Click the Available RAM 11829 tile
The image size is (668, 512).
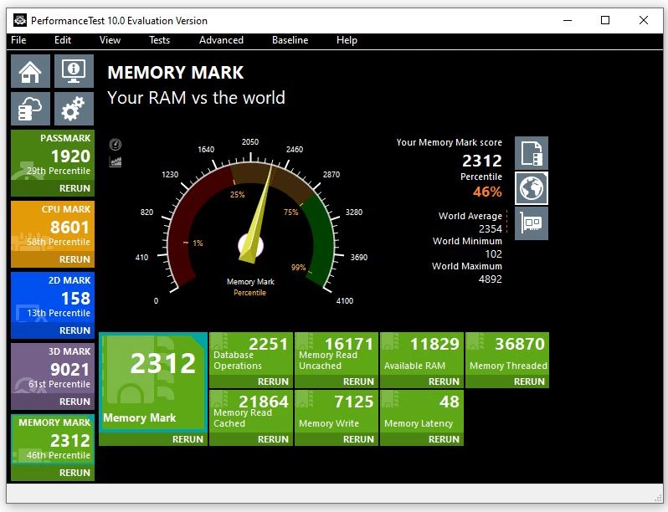coord(422,354)
